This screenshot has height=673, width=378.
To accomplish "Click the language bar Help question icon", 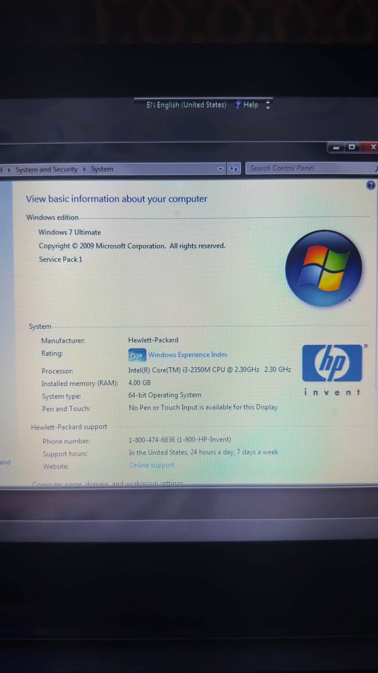I will pyautogui.click(x=238, y=105).
